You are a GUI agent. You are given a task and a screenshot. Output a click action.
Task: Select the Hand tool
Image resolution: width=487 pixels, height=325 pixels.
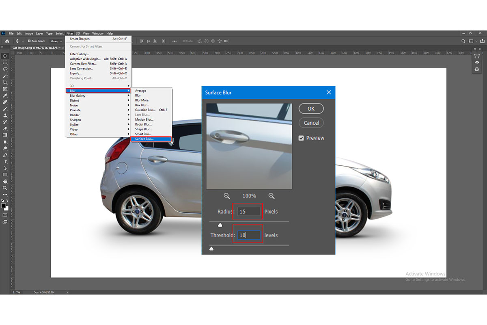point(5,181)
